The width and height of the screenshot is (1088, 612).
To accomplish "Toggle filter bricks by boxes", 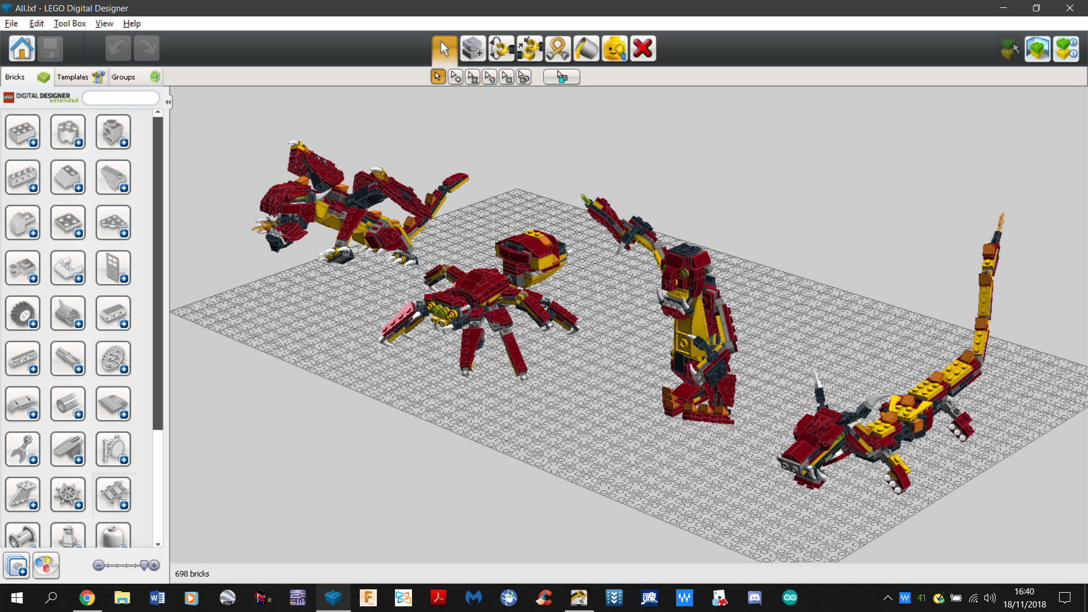I will (x=16, y=566).
